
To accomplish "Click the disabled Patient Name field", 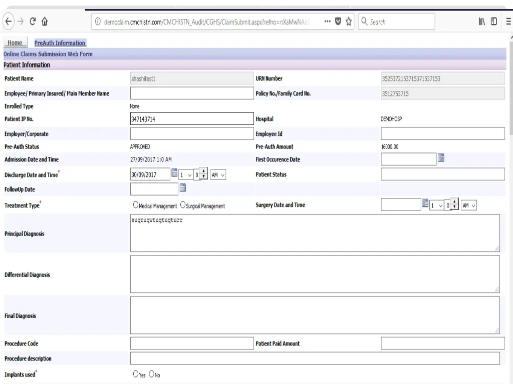I will click(192, 78).
